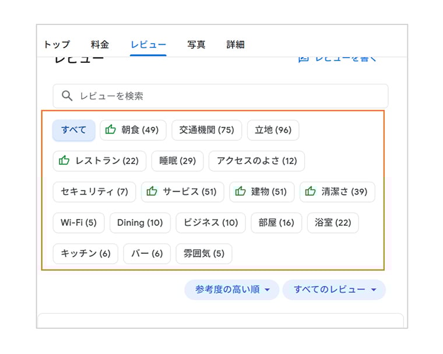The width and height of the screenshot is (443, 354).
Task: Choose the 雰囲気 (5) topic chip
Action: [x=204, y=253]
